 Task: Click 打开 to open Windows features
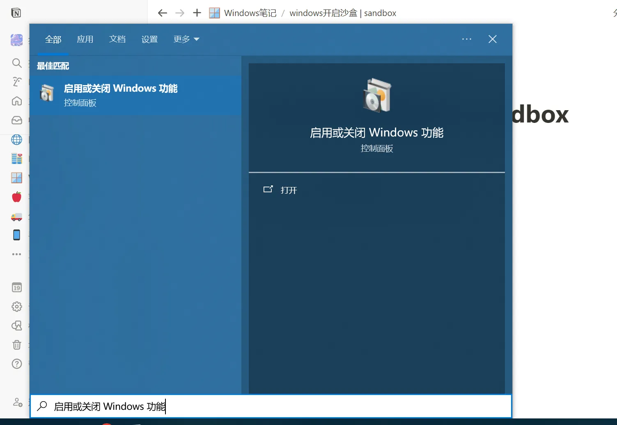click(288, 190)
